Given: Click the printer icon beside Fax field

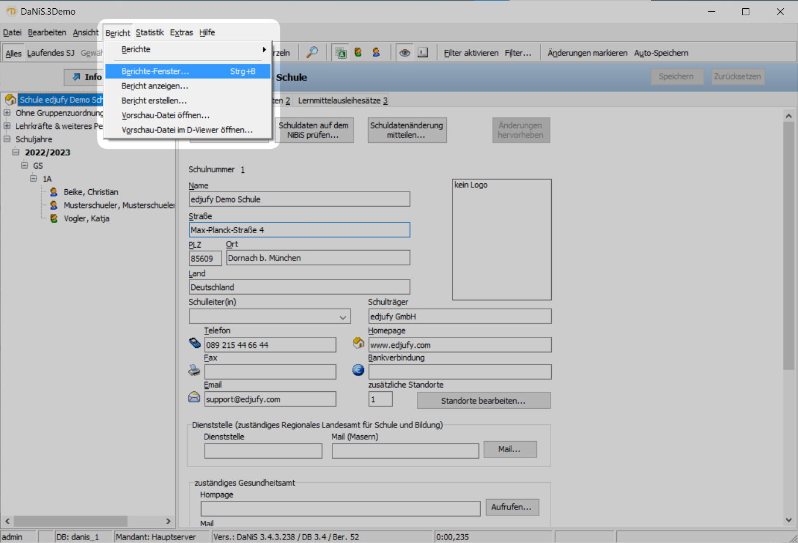Looking at the screenshot, I should click(x=195, y=370).
